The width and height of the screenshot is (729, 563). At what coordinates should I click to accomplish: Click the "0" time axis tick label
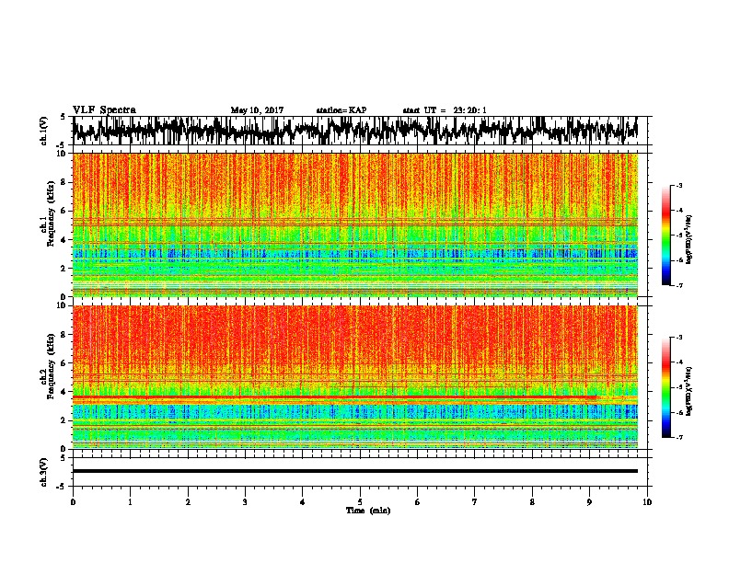[73, 502]
